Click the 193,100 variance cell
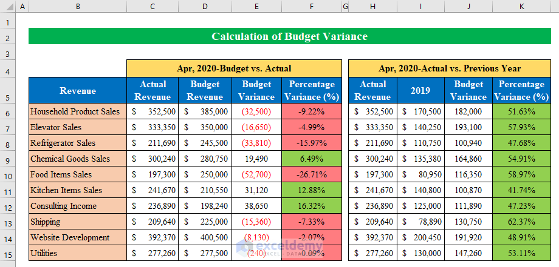Viewport: 559px width, 267px height. 468,127
